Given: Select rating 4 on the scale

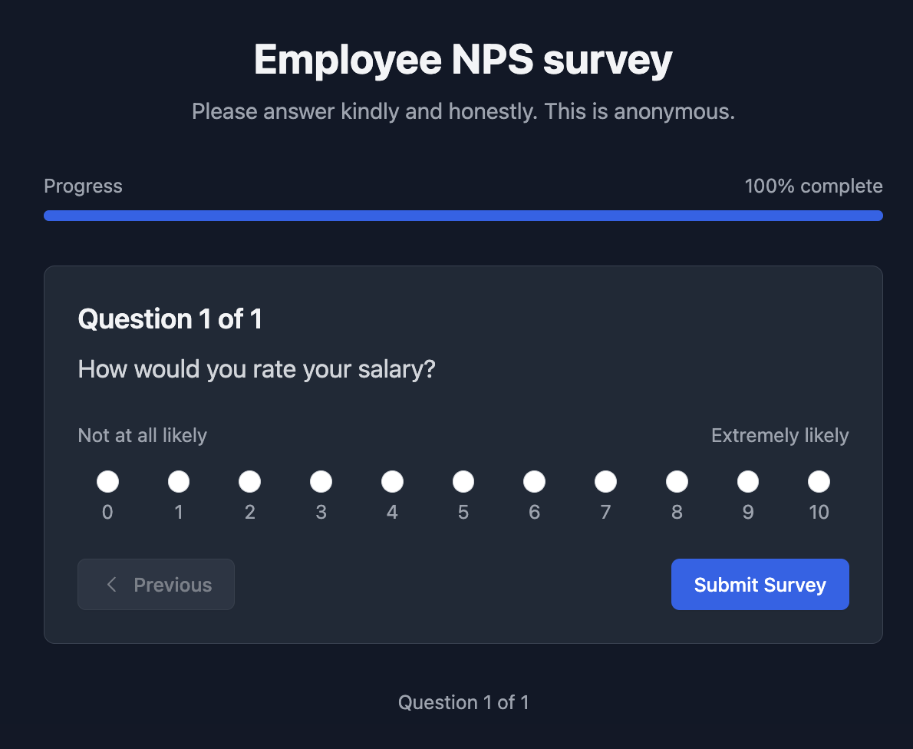Looking at the screenshot, I should pyautogui.click(x=392, y=481).
